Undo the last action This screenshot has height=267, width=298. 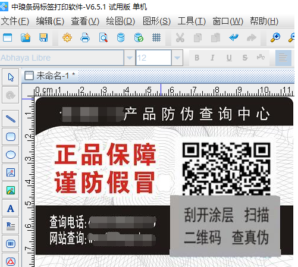coord(234,37)
